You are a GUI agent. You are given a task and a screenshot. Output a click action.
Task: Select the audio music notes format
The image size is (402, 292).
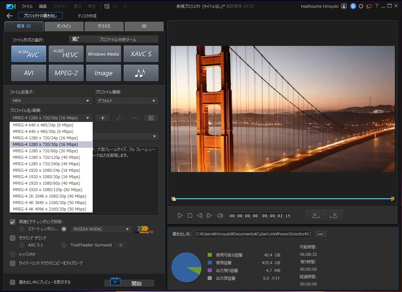coord(141,73)
